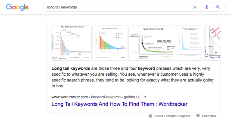Open the Feedback link
The width and height of the screenshot is (231, 124).
pyautogui.click(x=209, y=116)
